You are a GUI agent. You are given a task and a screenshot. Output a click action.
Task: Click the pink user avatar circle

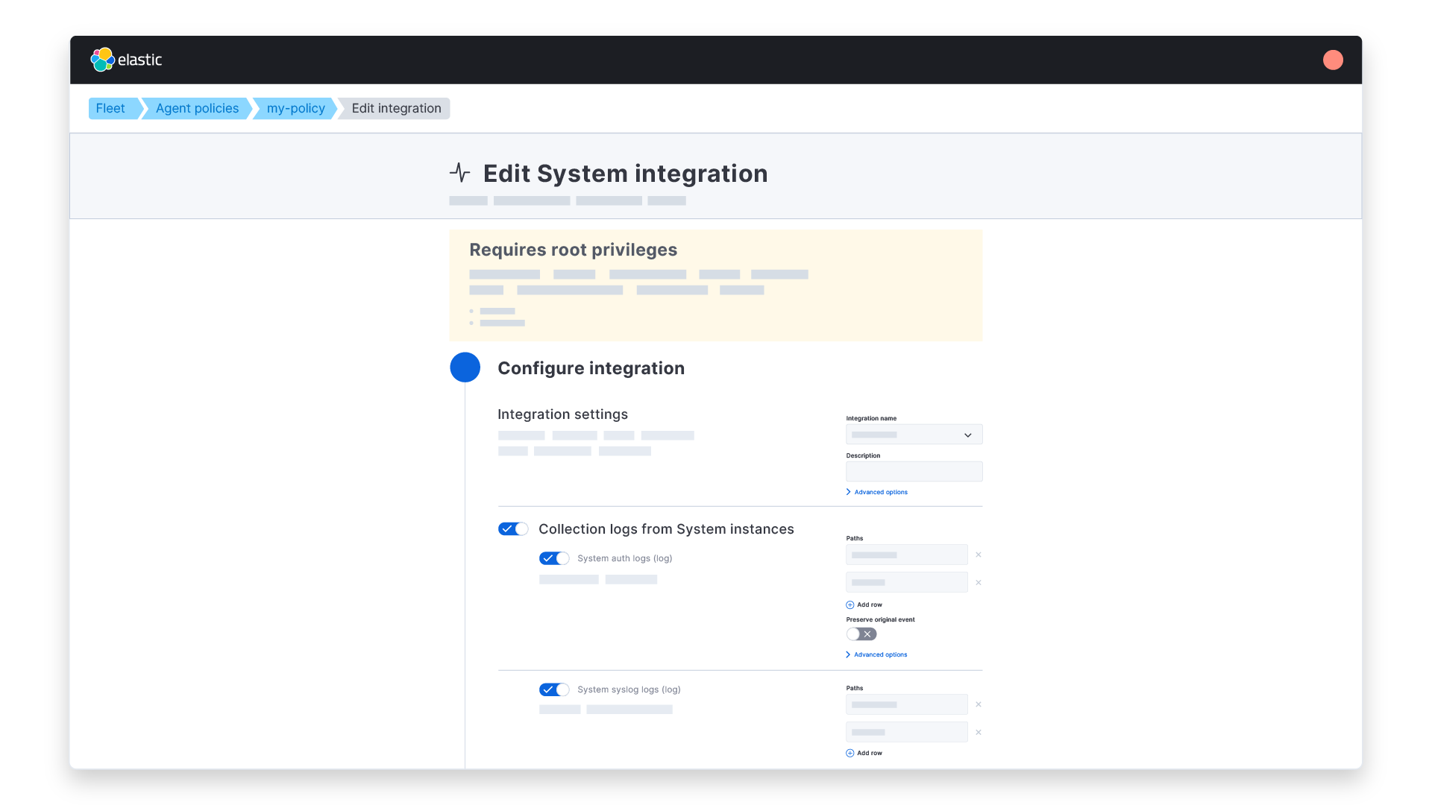tap(1333, 60)
